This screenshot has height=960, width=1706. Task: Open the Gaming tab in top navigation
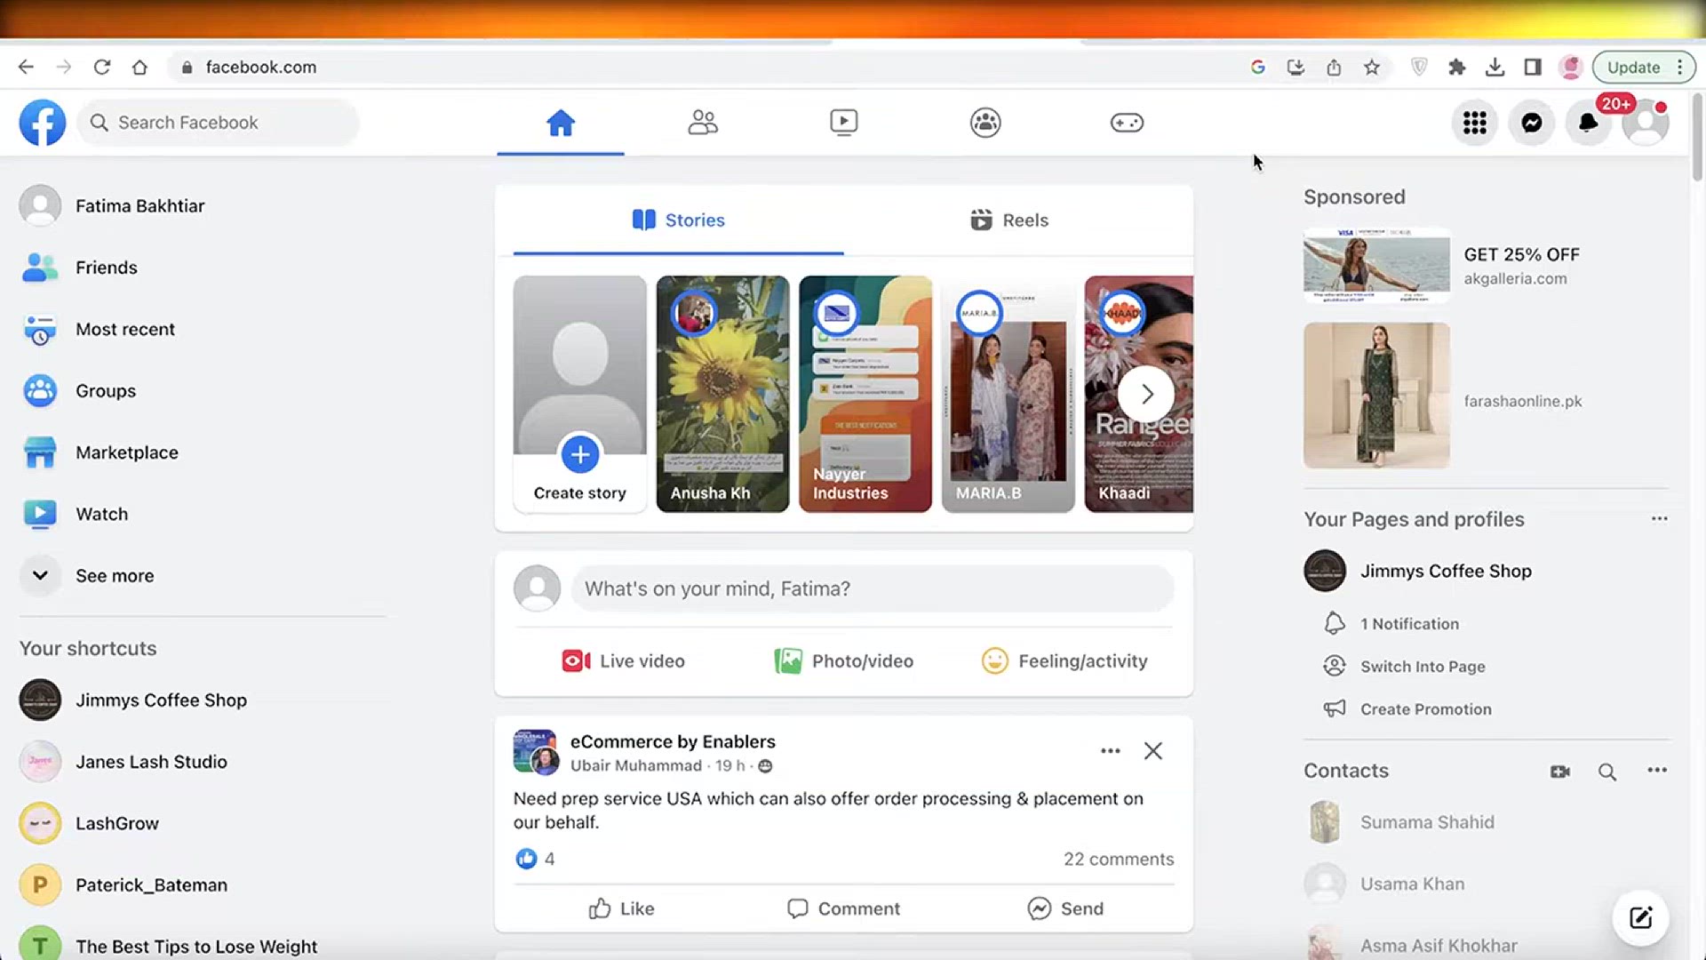[x=1127, y=123]
